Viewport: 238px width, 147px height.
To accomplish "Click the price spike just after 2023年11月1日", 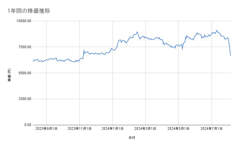I will coord(84,51).
